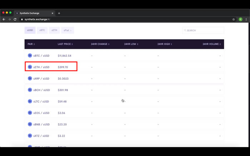Sort table by 24HR LOW column
This screenshot has height=156, width=250.
131,44
